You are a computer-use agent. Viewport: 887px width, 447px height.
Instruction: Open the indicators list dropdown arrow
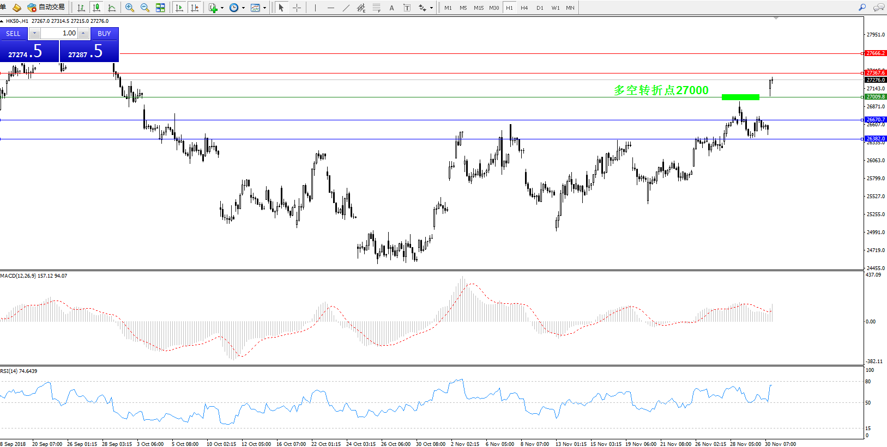point(222,8)
